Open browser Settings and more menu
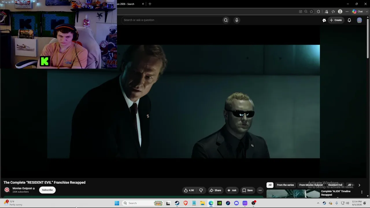This screenshot has height=208, width=370. 347,12
